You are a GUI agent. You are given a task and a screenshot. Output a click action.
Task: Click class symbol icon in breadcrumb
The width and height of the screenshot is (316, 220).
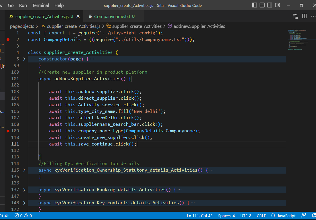(108, 26)
